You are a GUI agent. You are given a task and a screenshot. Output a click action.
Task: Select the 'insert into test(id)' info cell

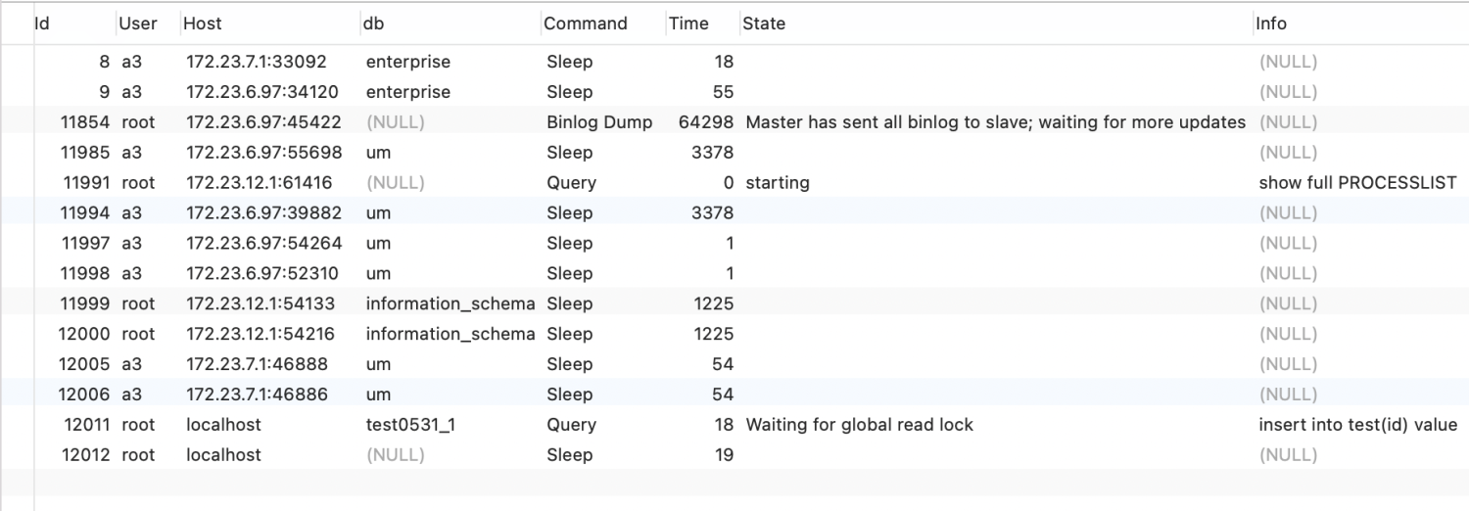tap(1357, 425)
